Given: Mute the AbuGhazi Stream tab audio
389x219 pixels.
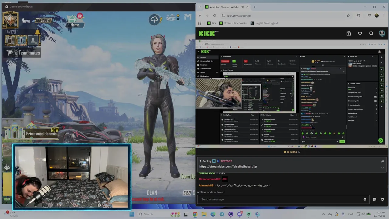Looking at the screenshot, I should 242,7.
